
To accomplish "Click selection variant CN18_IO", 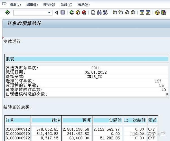I will pyautogui.click(x=94, y=77).
